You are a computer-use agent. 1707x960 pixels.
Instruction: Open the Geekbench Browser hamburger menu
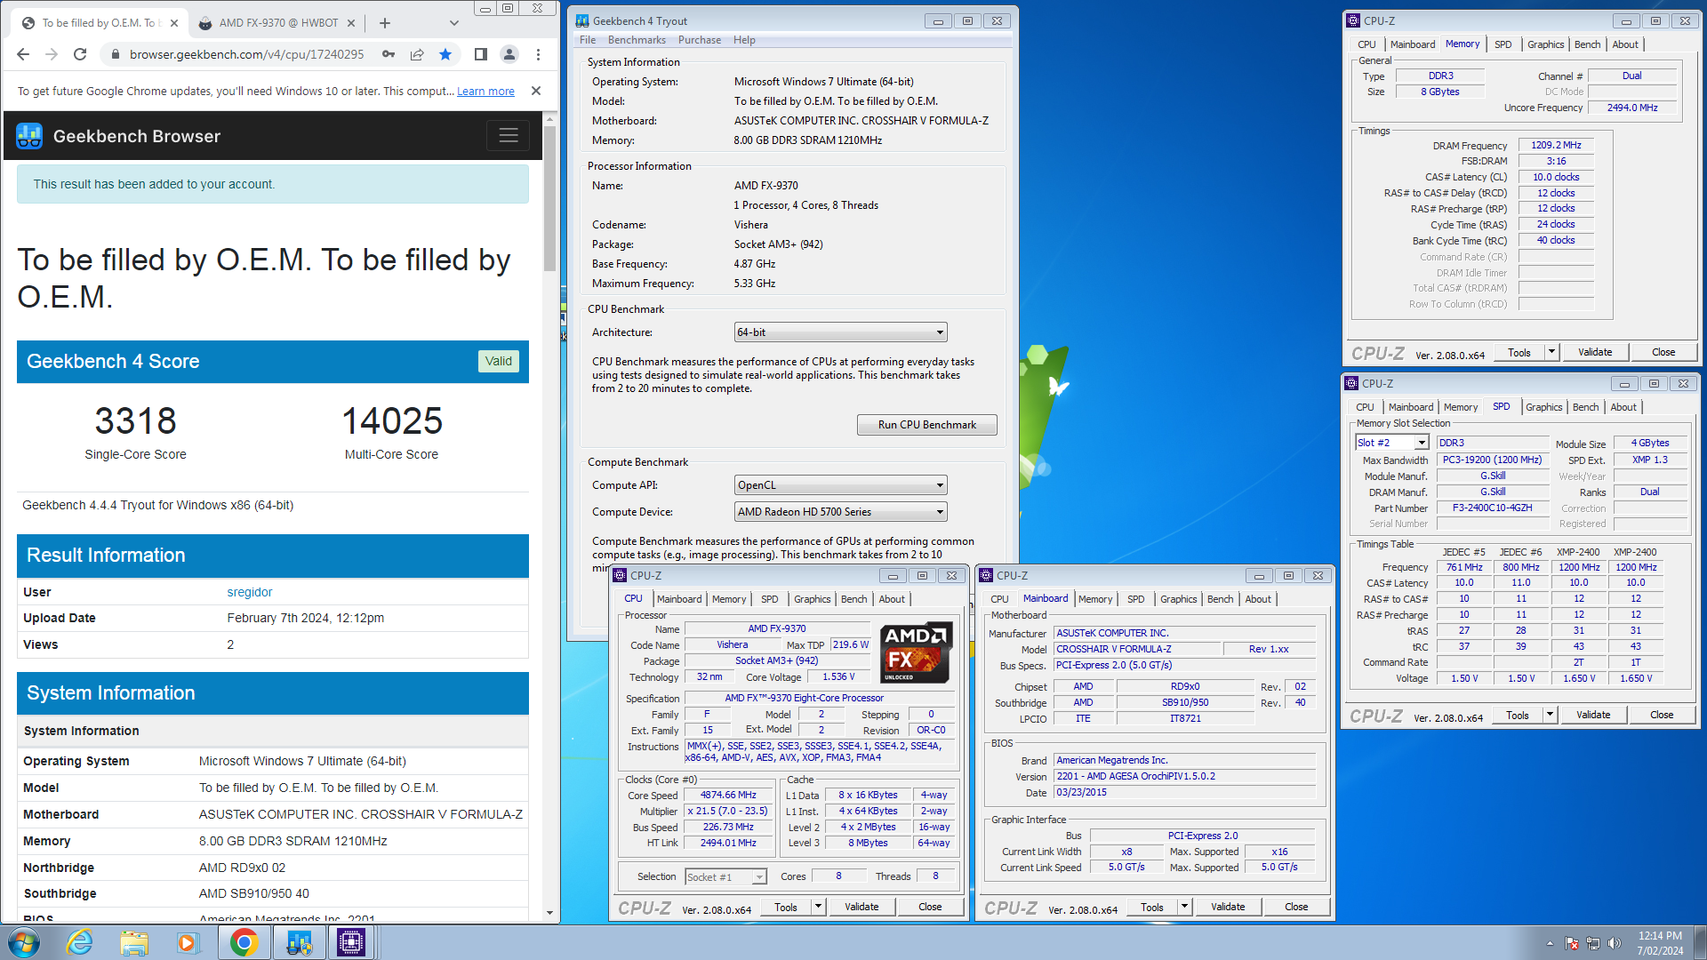(509, 135)
